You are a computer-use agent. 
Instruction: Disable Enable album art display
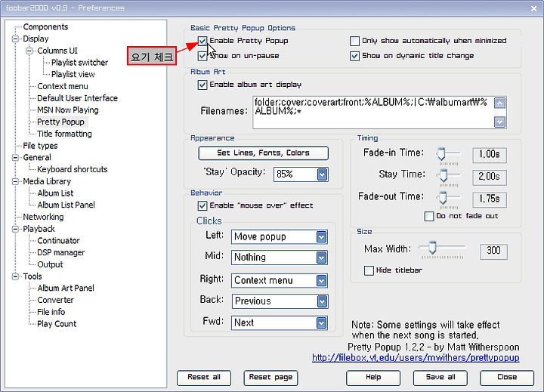202,85
